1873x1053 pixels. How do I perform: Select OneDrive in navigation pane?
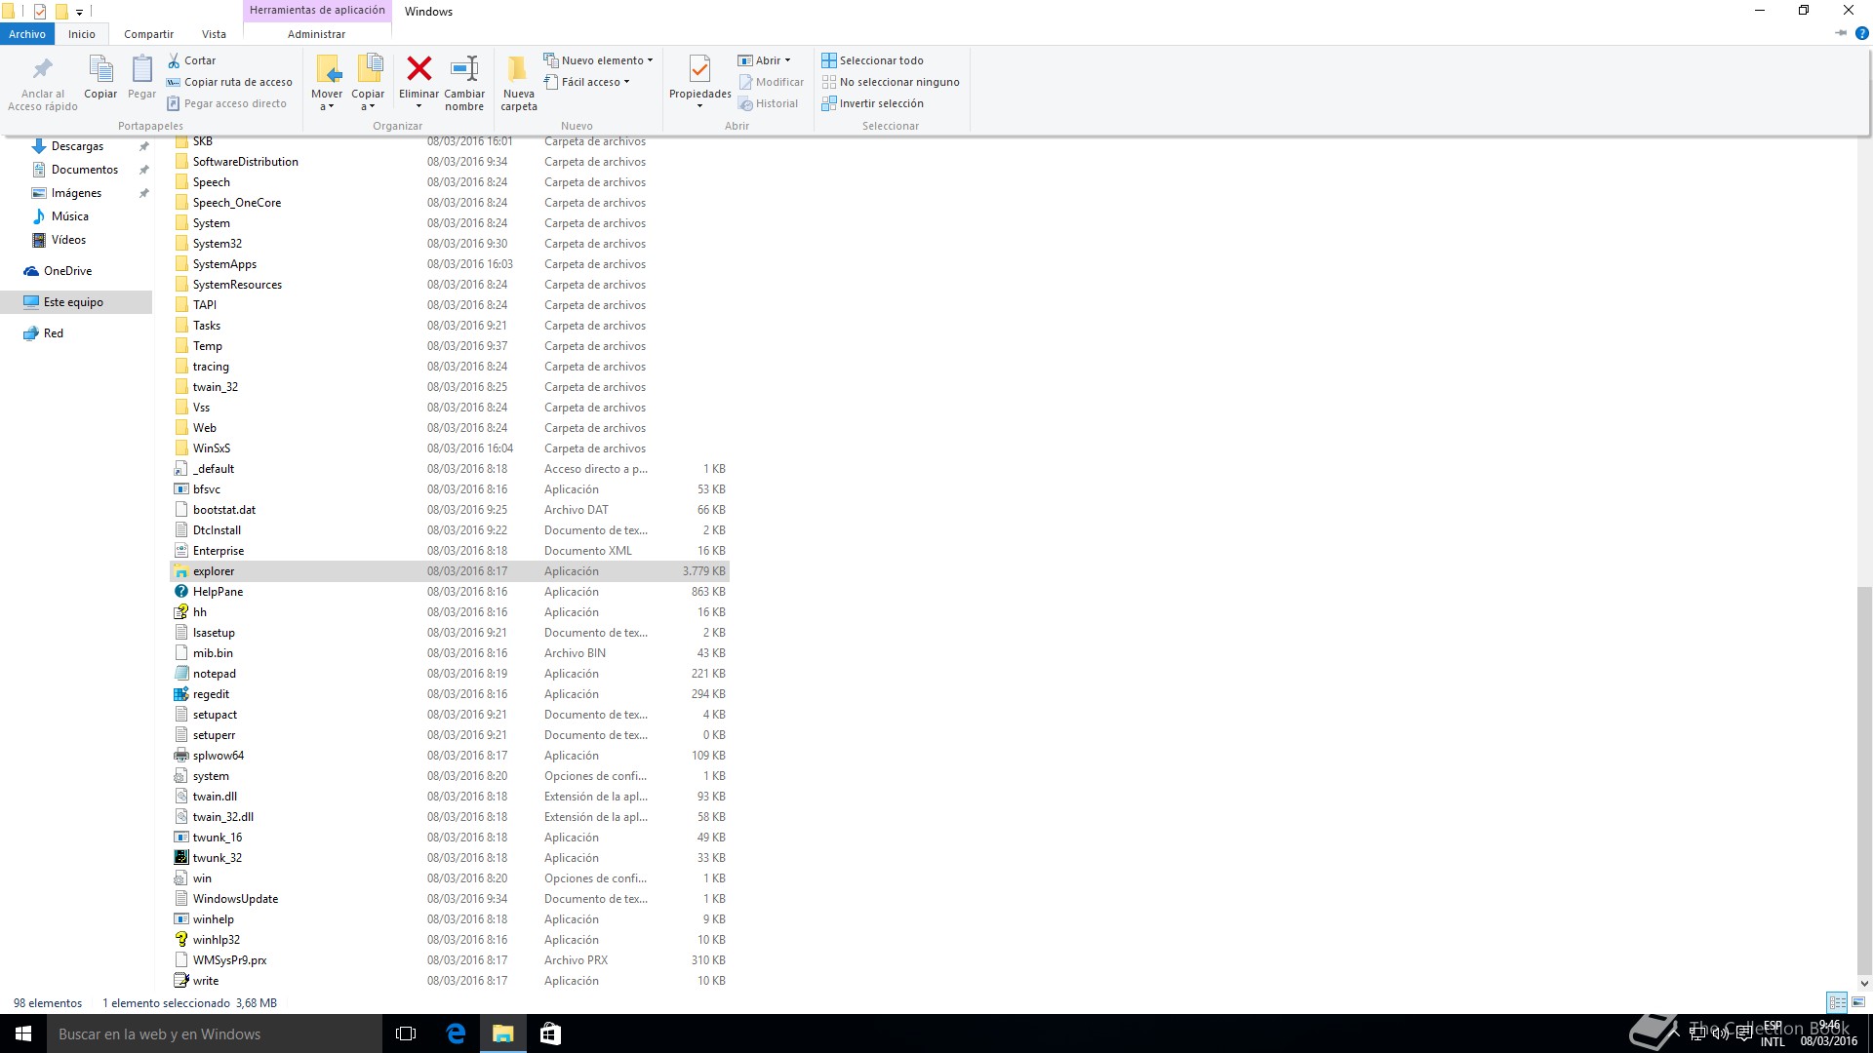point(67,271)
